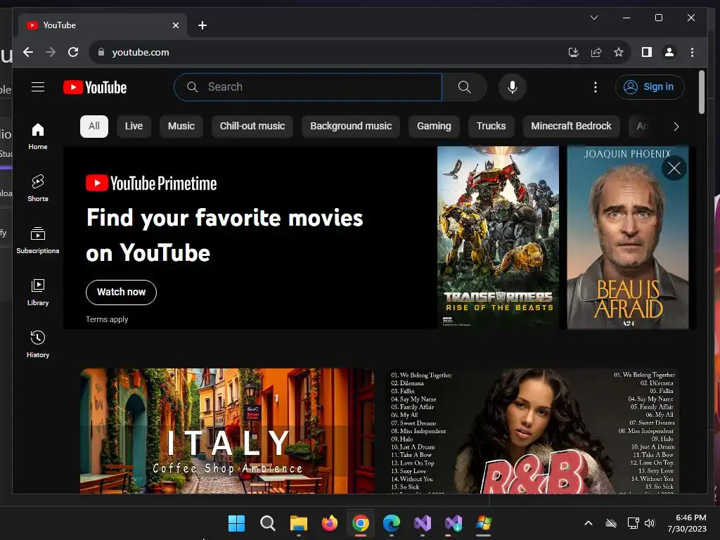The width and height of the screenshot is (720, 540).
Task: Select the Background music chip
Action: tap(351, 127)
